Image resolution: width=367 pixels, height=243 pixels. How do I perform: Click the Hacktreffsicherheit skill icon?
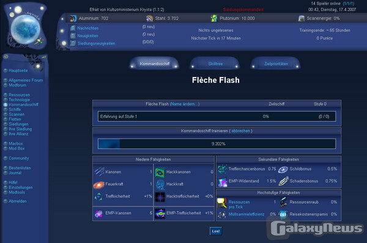[160, 197]
